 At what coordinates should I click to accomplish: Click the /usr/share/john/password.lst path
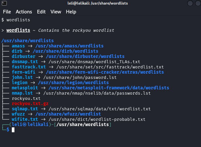[x=80, y=78]
